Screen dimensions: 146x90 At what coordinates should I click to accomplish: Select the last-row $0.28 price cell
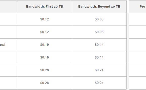click(45, 83)
